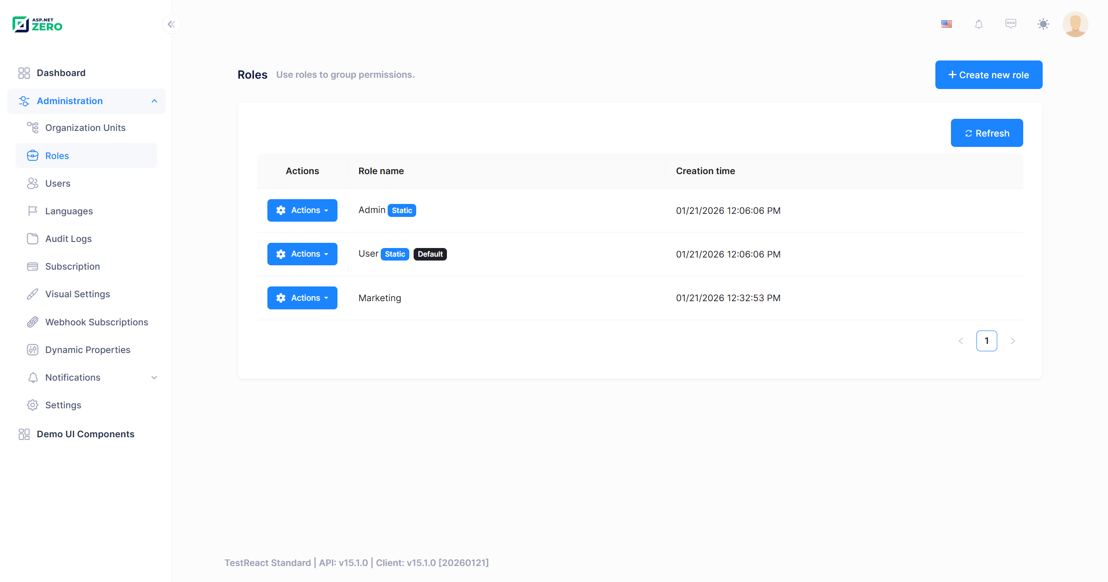Image resolution: width=1108 pixels, height=582 pixels.
Task: Click the Role name column header
Action: coord(381,171)
